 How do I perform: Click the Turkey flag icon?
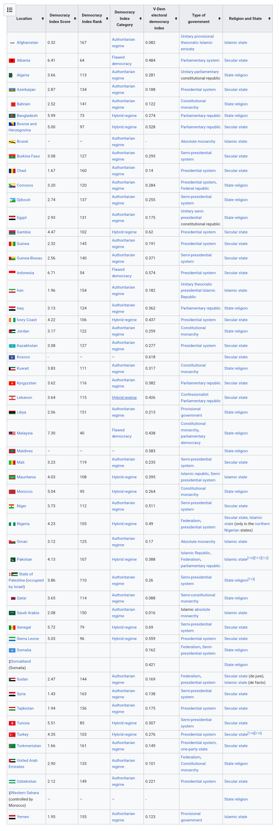click(12, 734)
